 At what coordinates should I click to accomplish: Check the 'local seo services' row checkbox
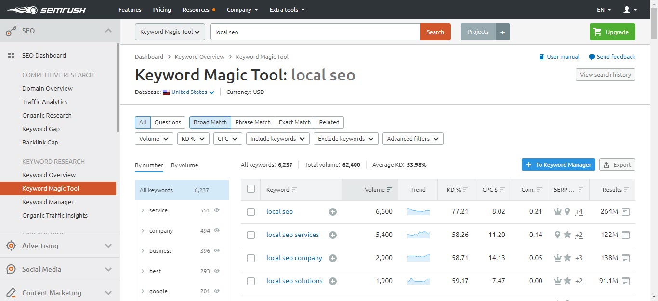pyautogui.click(x=251, y=235)
